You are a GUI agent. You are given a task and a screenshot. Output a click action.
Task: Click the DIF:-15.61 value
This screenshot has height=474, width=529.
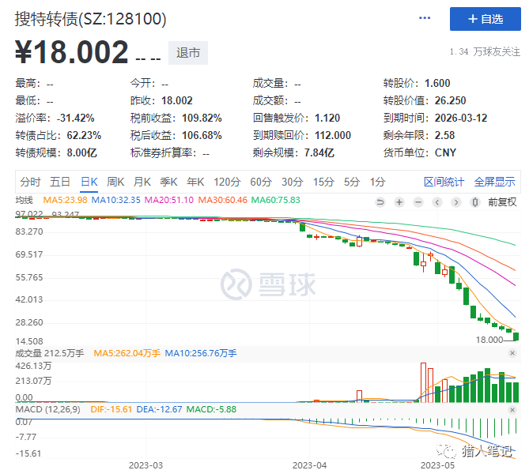click(111, 409)
